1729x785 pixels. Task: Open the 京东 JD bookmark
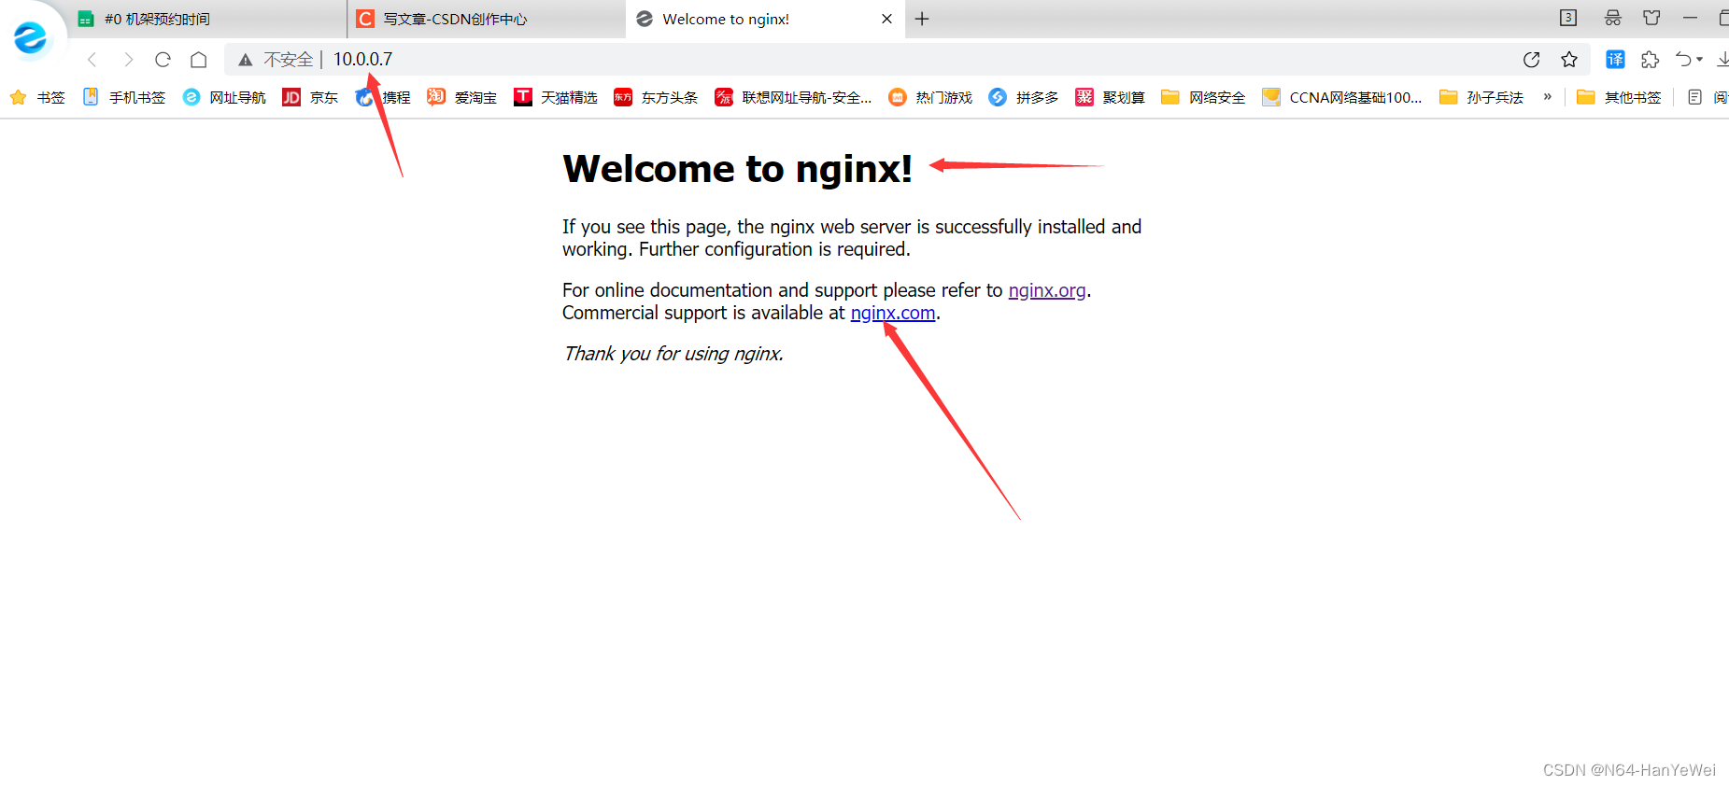pos(311,97)
